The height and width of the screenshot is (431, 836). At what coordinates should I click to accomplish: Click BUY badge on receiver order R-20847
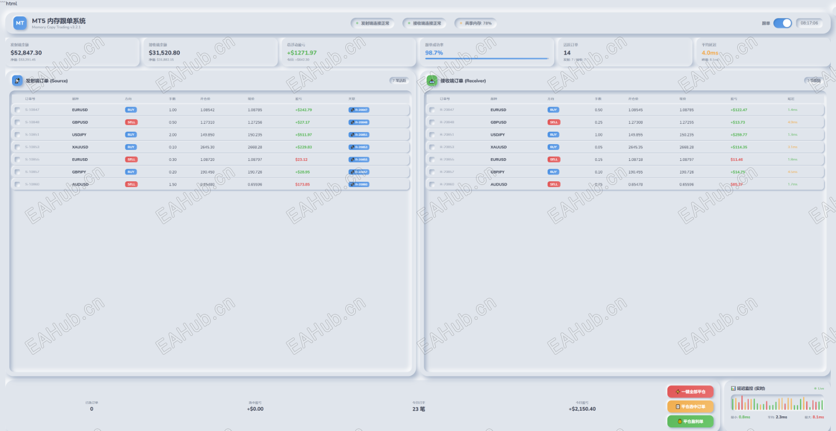[553, 110]
